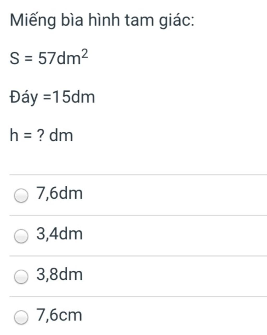Click the "3,8dm" answer label text

tap(59, 274)
